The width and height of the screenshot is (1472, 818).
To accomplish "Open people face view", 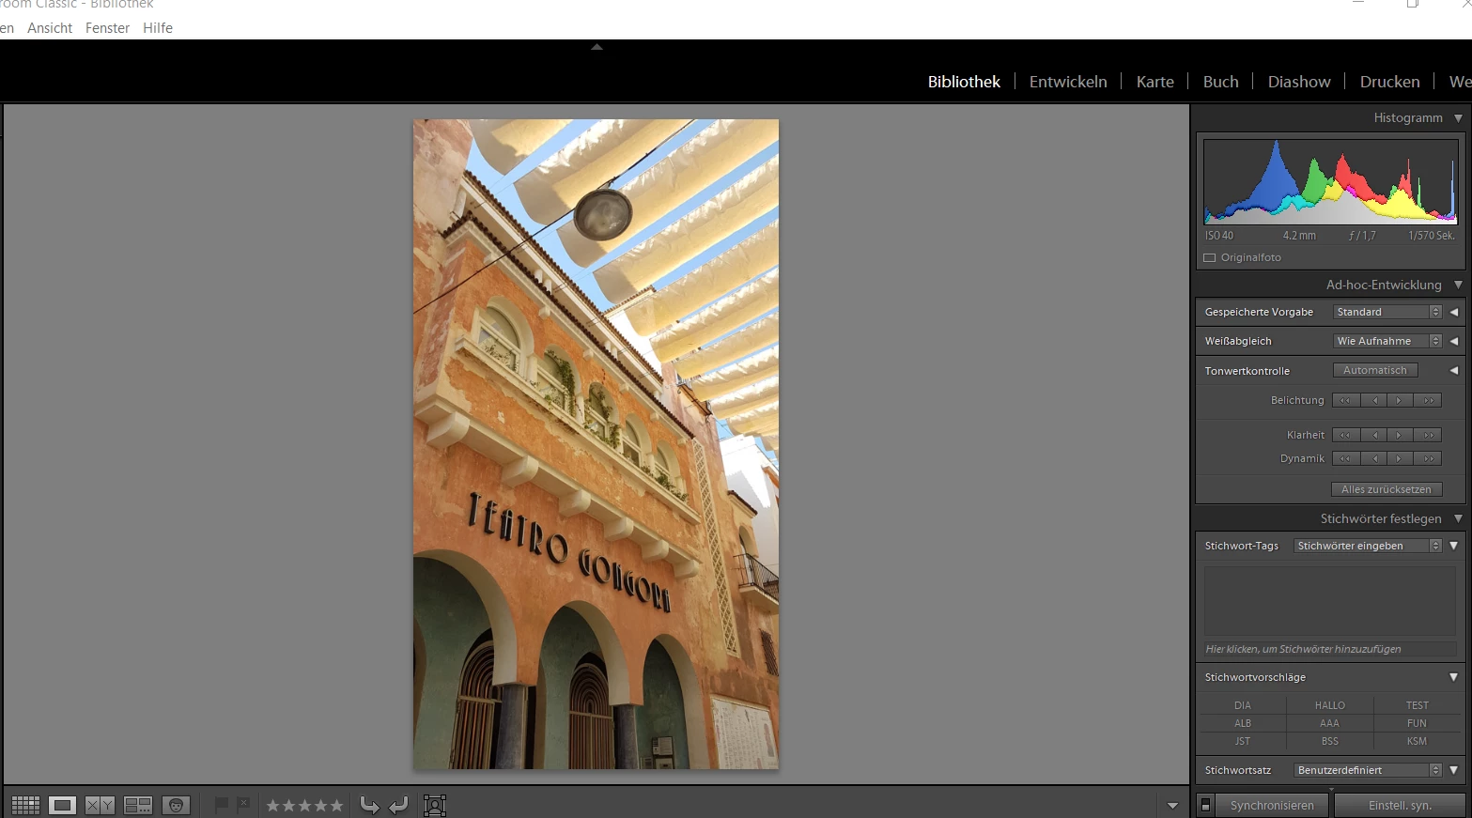I will [176, 805].
